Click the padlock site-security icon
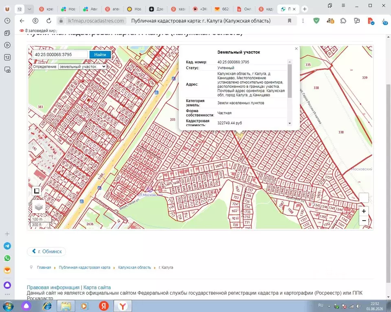 coord(61,21)
